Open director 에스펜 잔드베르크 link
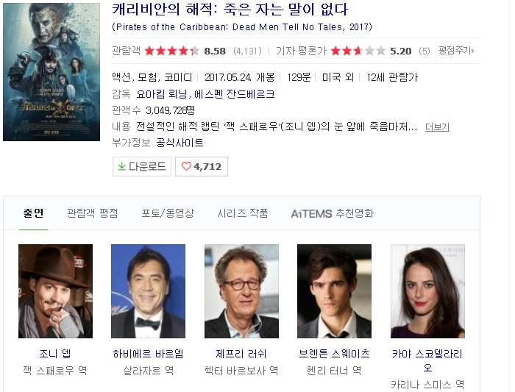515x392 pixels. point(235,94)
